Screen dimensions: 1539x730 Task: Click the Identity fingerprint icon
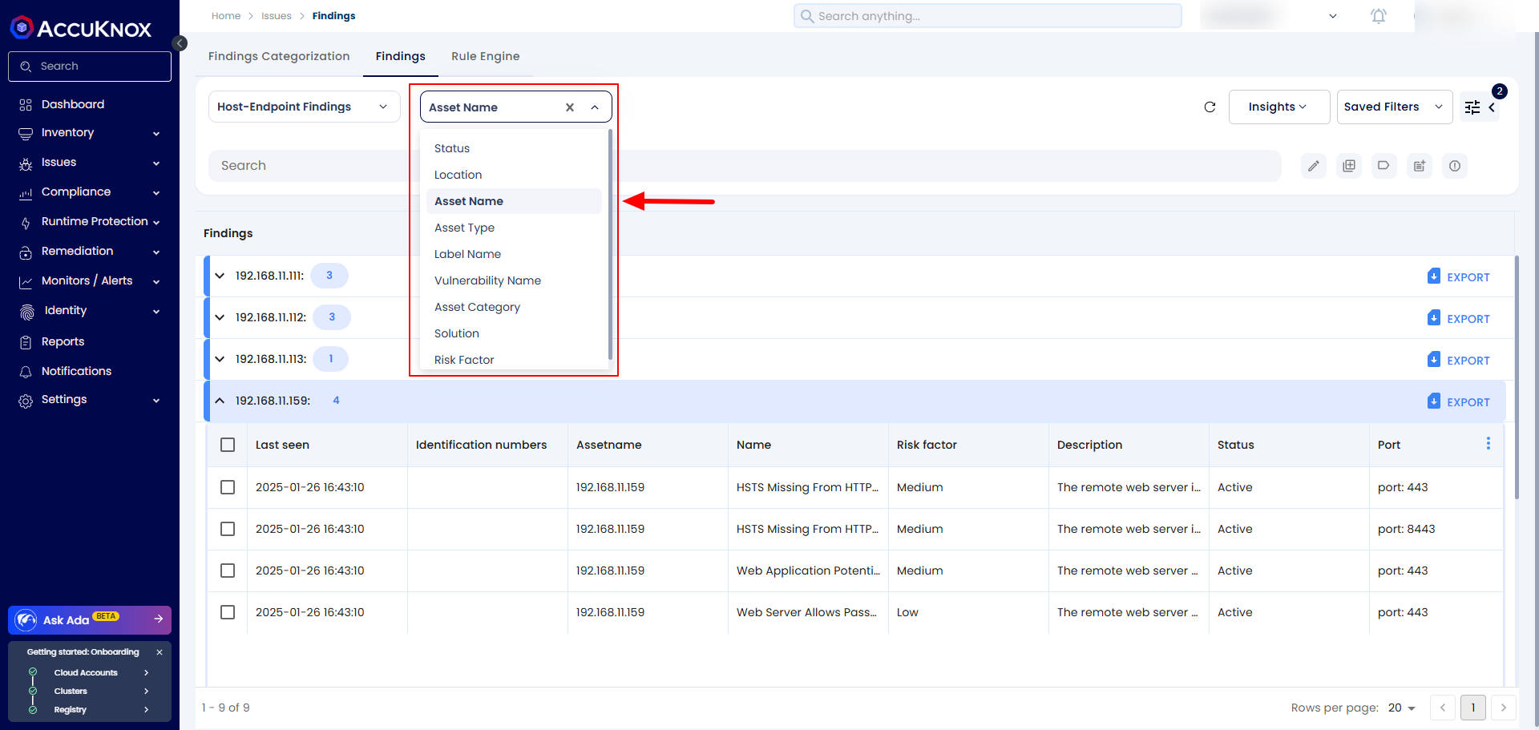[26, 312]
